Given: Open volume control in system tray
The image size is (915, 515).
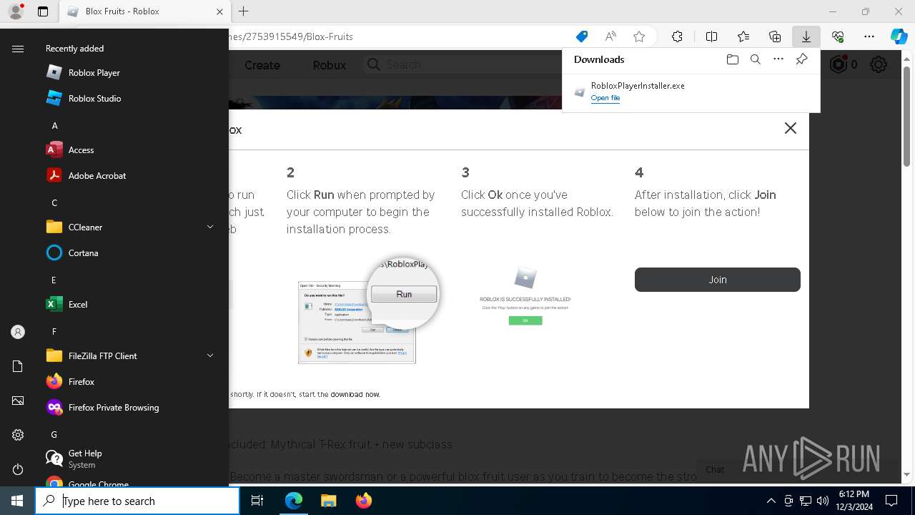Looking at the screenshot, I should tap(823, 501).
